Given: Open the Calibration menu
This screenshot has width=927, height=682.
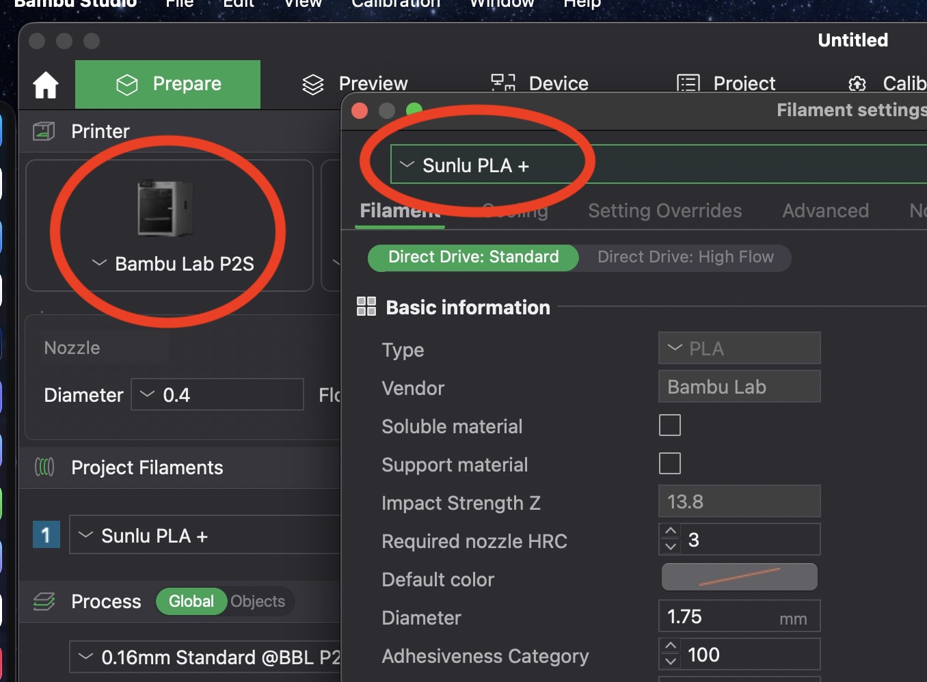Looking at the screenshot, I should 396,3.
